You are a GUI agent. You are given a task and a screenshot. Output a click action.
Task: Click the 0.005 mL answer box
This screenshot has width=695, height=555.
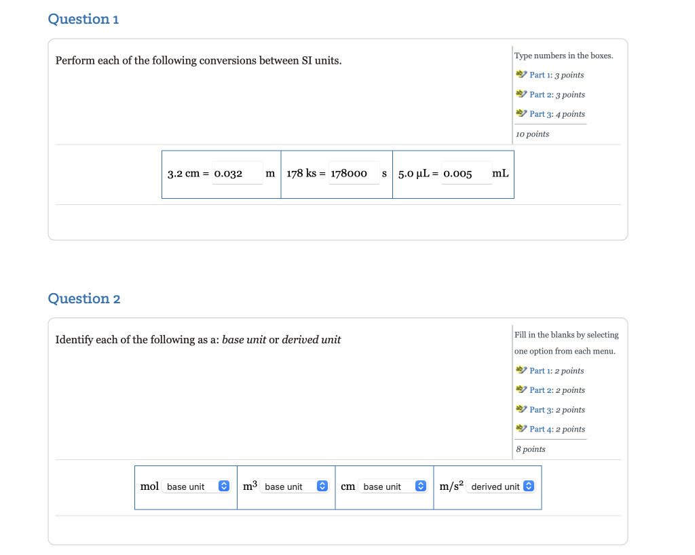tap(466, 173)
